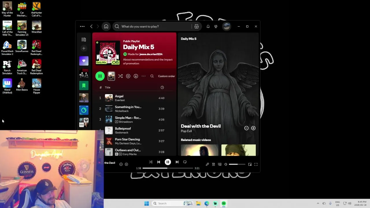Viewport: 370px width, 208px height.
Task: Expand Your Library sidebar
Action: [84, 40]
